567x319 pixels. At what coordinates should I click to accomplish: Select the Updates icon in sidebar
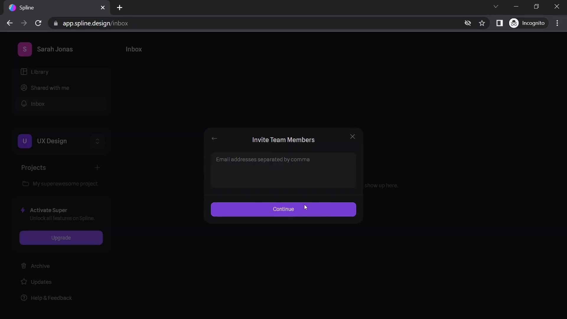tap(24, 281)
